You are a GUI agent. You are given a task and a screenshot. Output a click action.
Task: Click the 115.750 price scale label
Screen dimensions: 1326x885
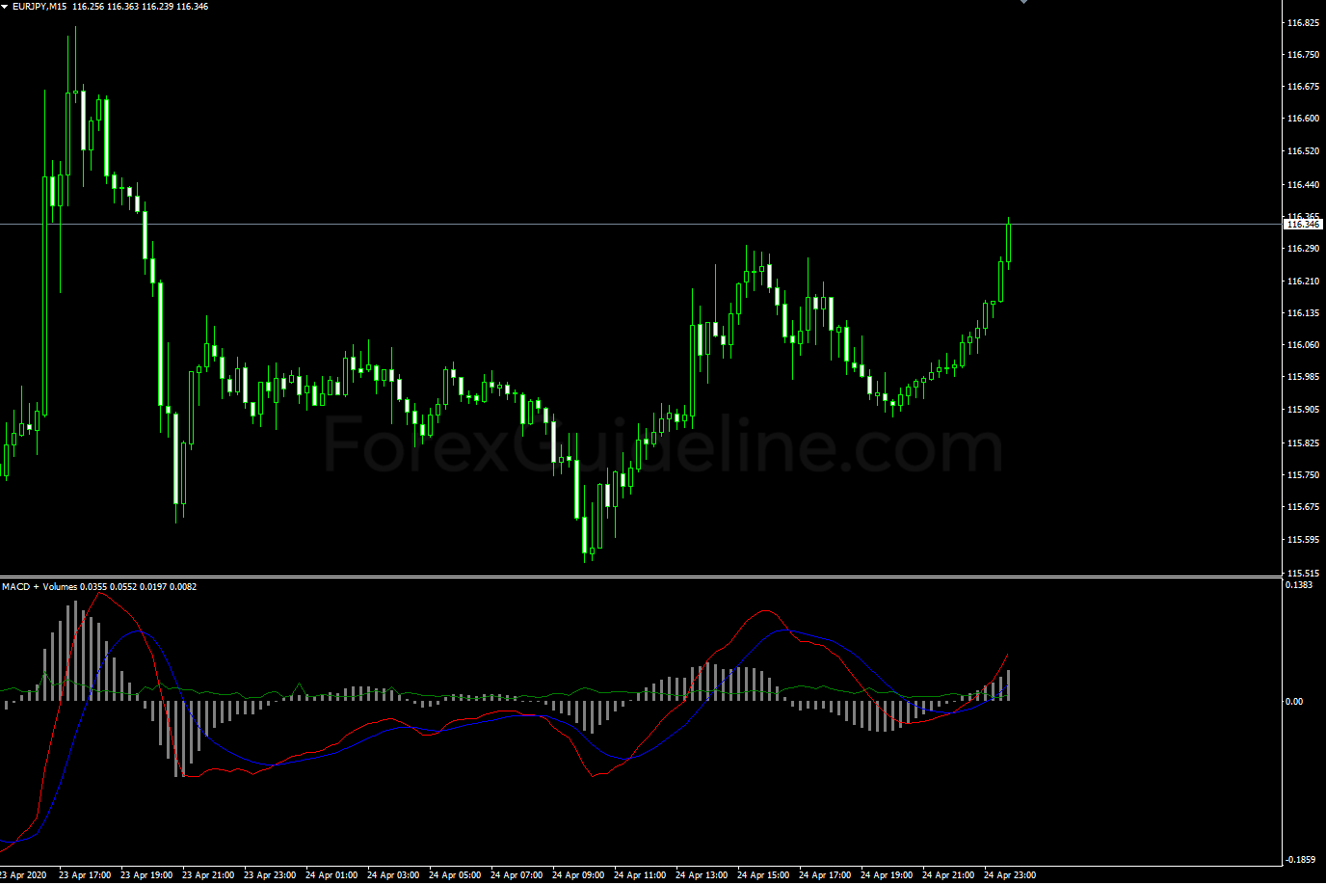1303,475
